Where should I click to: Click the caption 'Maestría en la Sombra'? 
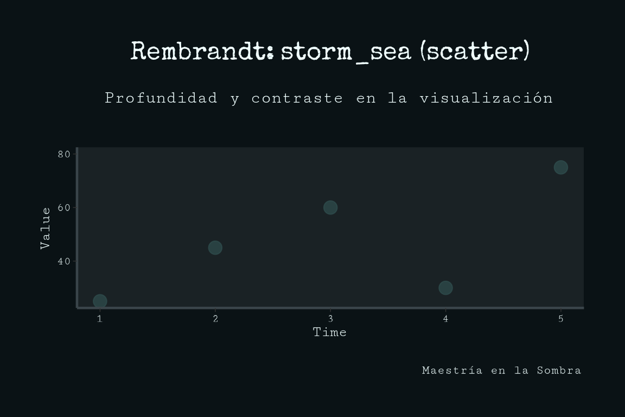click(x=501, y=370)
